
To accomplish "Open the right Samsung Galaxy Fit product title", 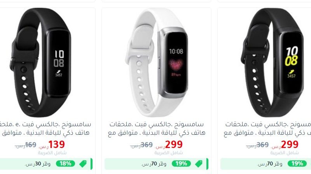I will pos(267,129).
